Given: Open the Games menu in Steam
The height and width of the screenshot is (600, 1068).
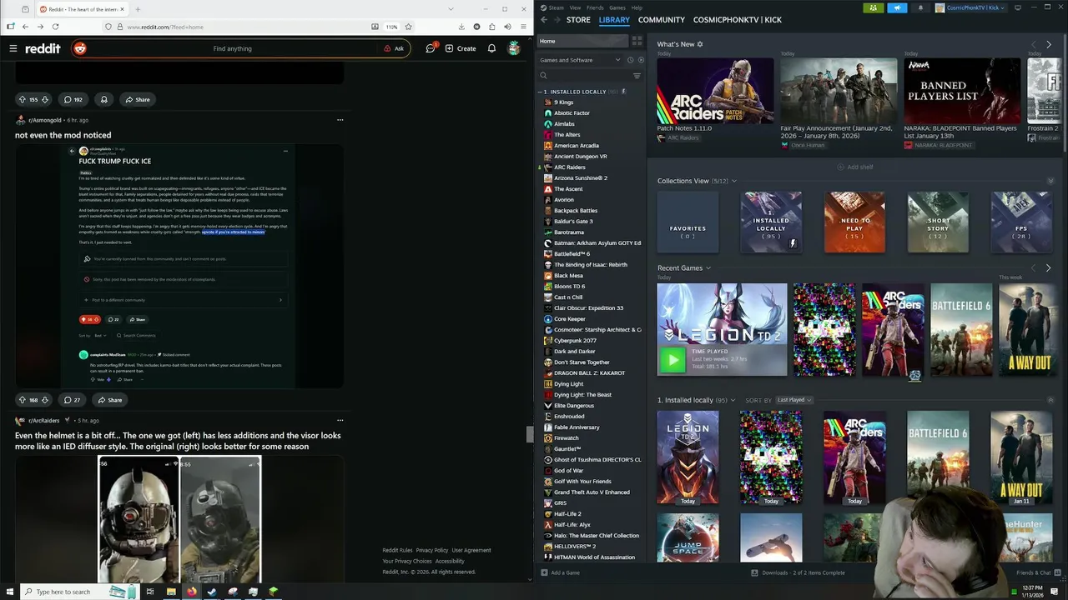Looking at the screenshot, I should pyautogui.click(x=617, y=7).
